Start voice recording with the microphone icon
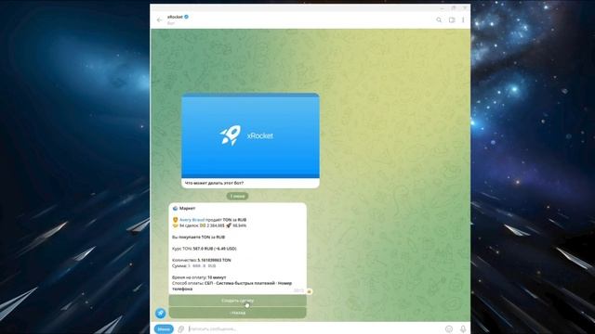 [x=463, y=329]
